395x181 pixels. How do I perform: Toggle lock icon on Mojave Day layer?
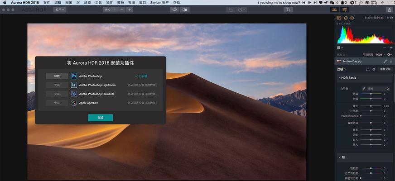(x=391, y=61)
